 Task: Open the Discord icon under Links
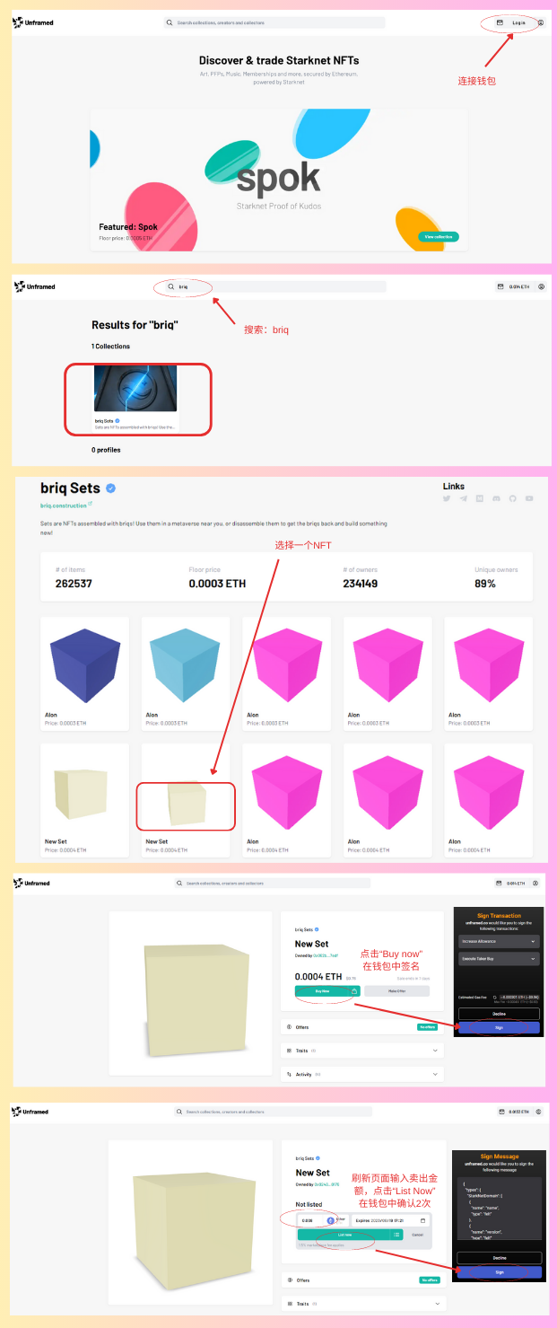(497, 498)
